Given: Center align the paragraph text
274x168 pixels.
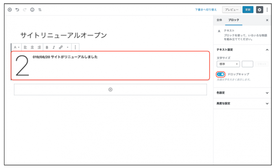Looking at the screenshot, I should tap(32, 47).
